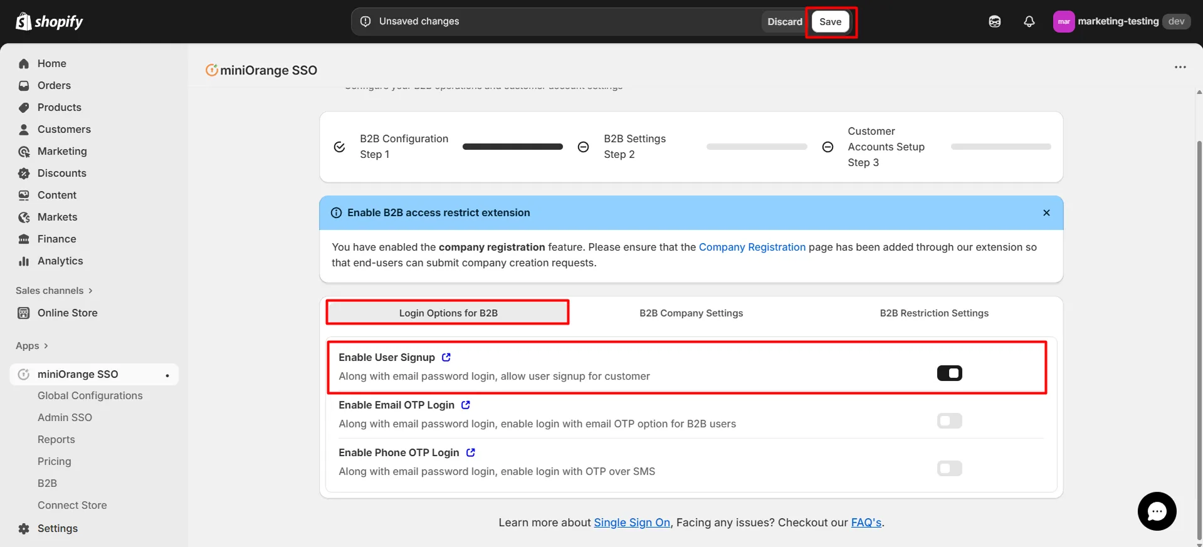Open Admin SSO submenu item
This screenshot has width=1203, height=547.
[x=65, y=417]
